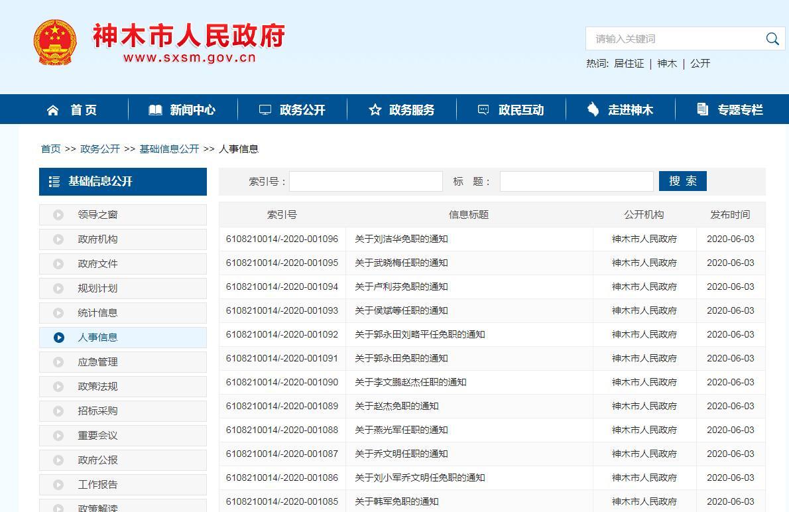Open 关于刘洁华免职的通知
Viewport: 789px width, 512px height.
(x=402, y=239)
